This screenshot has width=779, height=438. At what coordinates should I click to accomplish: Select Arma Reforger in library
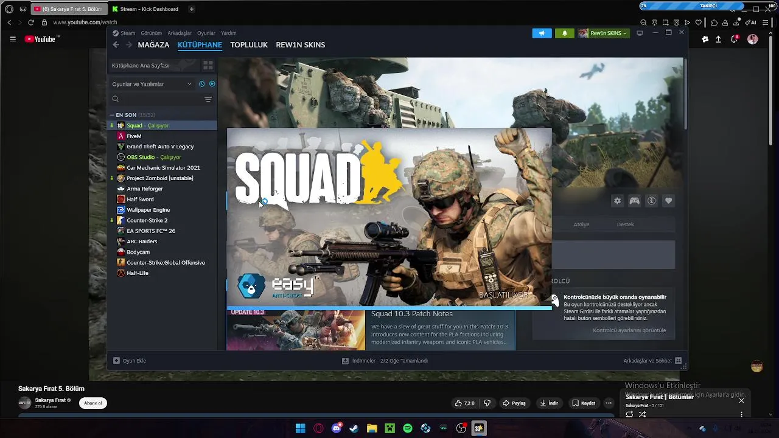[x=162, y=189]
